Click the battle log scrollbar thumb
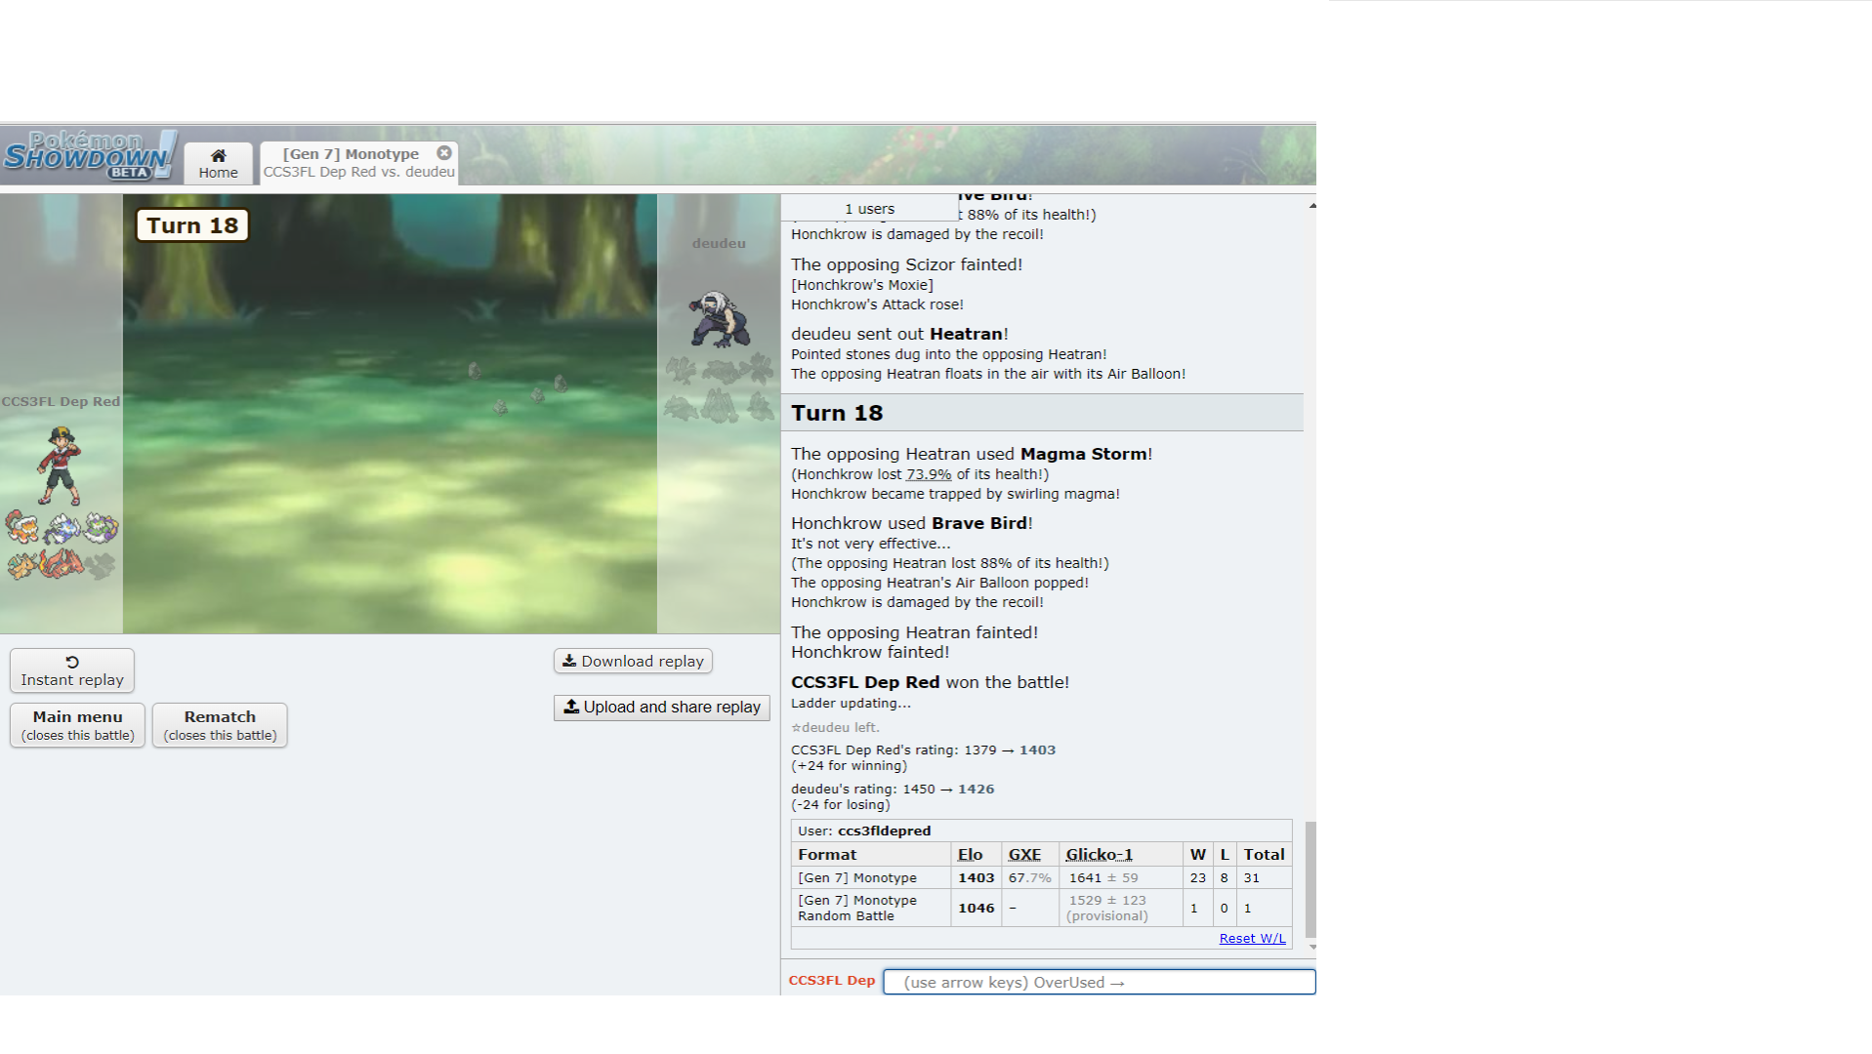This screenshot has width=1872, height=1054. tap(1310, 879)
